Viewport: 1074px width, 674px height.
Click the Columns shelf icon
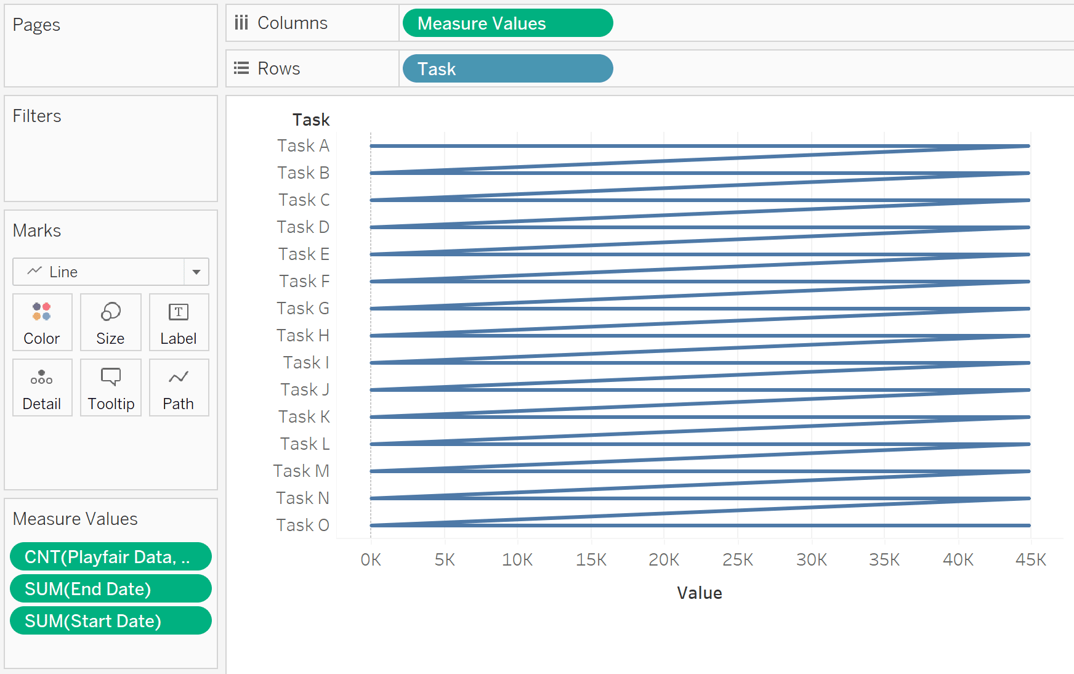coord(241,23)
